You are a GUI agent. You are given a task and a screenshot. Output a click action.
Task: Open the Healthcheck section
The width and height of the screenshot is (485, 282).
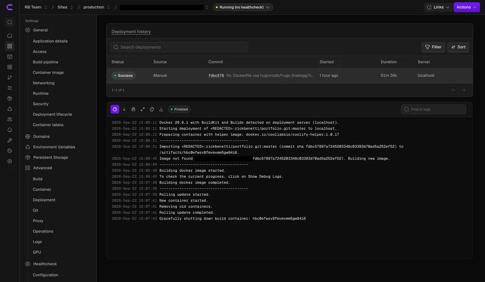pos(45,264)
